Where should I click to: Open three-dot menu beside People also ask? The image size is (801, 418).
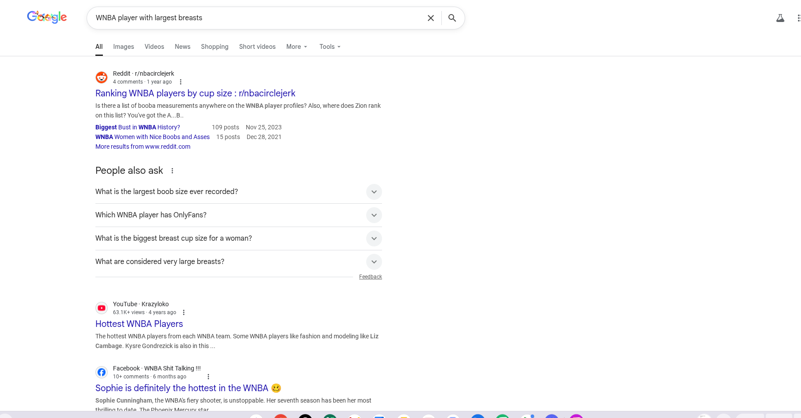tap(172, 171)
